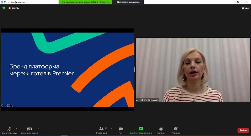Click the green screen-viewing banner for Tetiana Filipovych
The width and height of the screenshot is (251, 136).
(x=85, y=2)
